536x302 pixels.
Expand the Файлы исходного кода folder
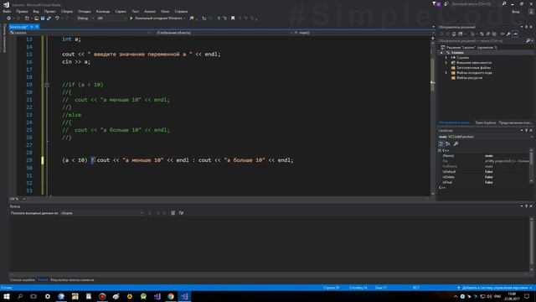[446, 73]
